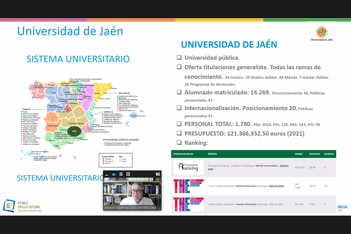This screenshot has height=234, width=351.
Task: Click the Nacional column header
Action: point(315,154)
